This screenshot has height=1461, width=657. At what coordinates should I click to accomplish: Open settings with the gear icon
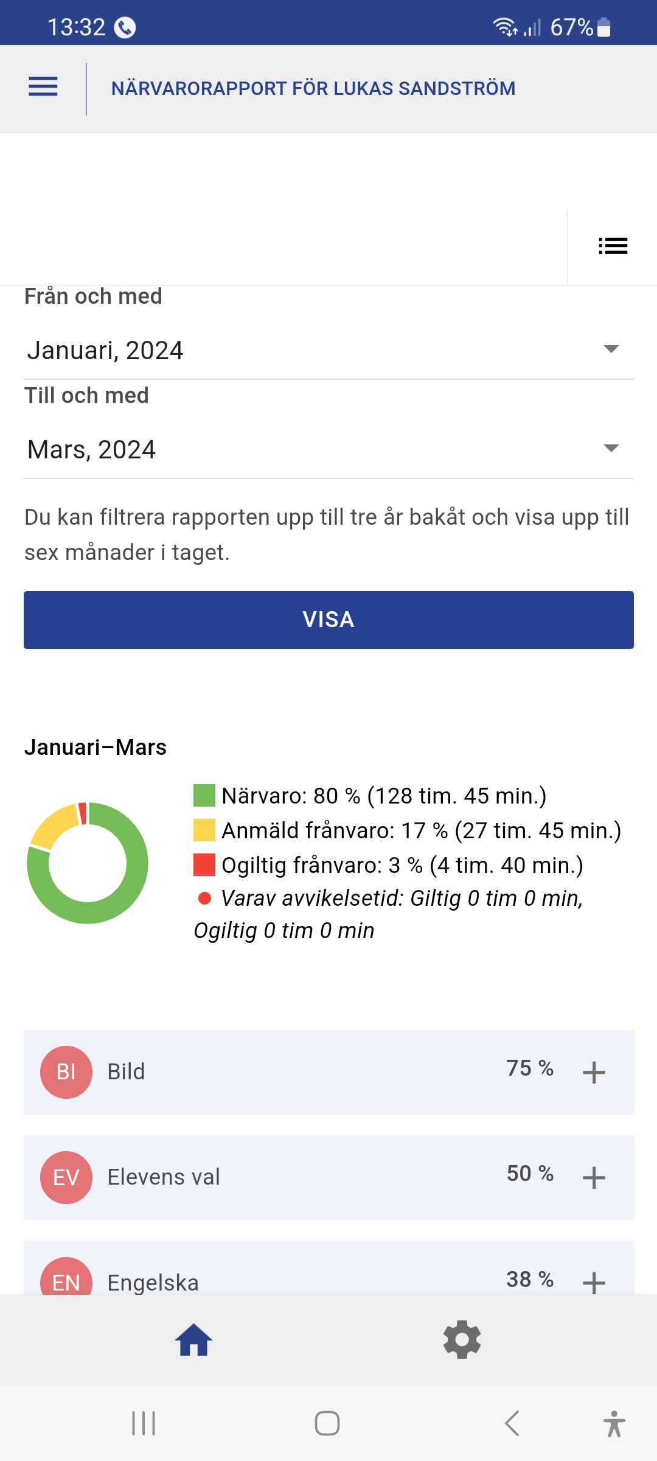coord(462,1340)
